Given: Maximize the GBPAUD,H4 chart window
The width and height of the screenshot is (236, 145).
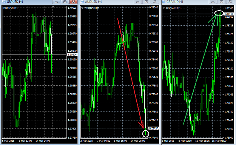Looking at the screenshot, I should coord(222,2).
